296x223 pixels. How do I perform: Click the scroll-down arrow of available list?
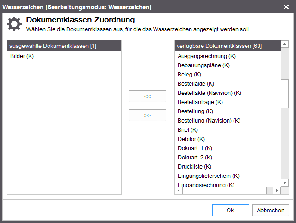click(x=285, y=182)
